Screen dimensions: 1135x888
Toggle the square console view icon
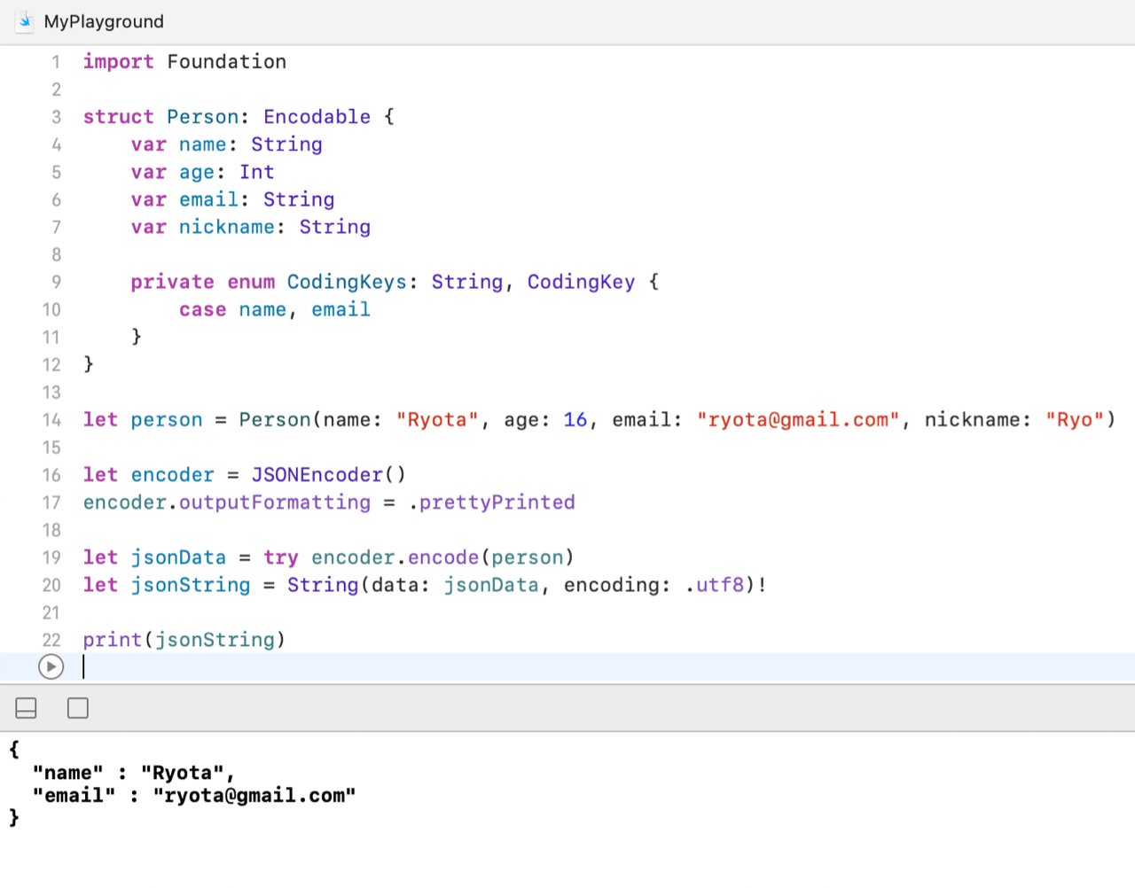pos(78,708)
